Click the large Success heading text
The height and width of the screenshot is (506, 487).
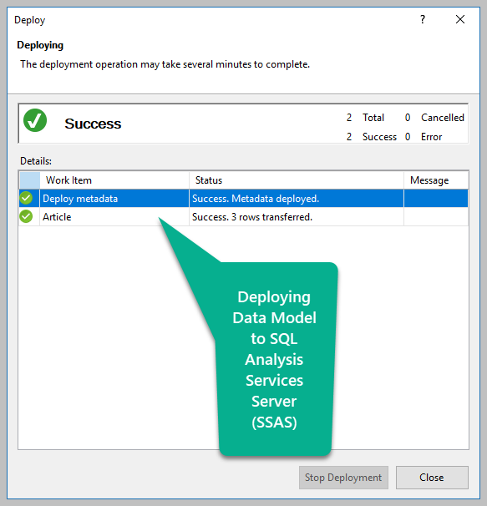pyautogui.click(x=93, y=124)
